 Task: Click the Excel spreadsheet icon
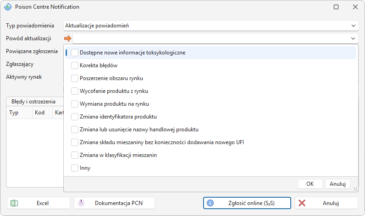click(x=14, y=203)
